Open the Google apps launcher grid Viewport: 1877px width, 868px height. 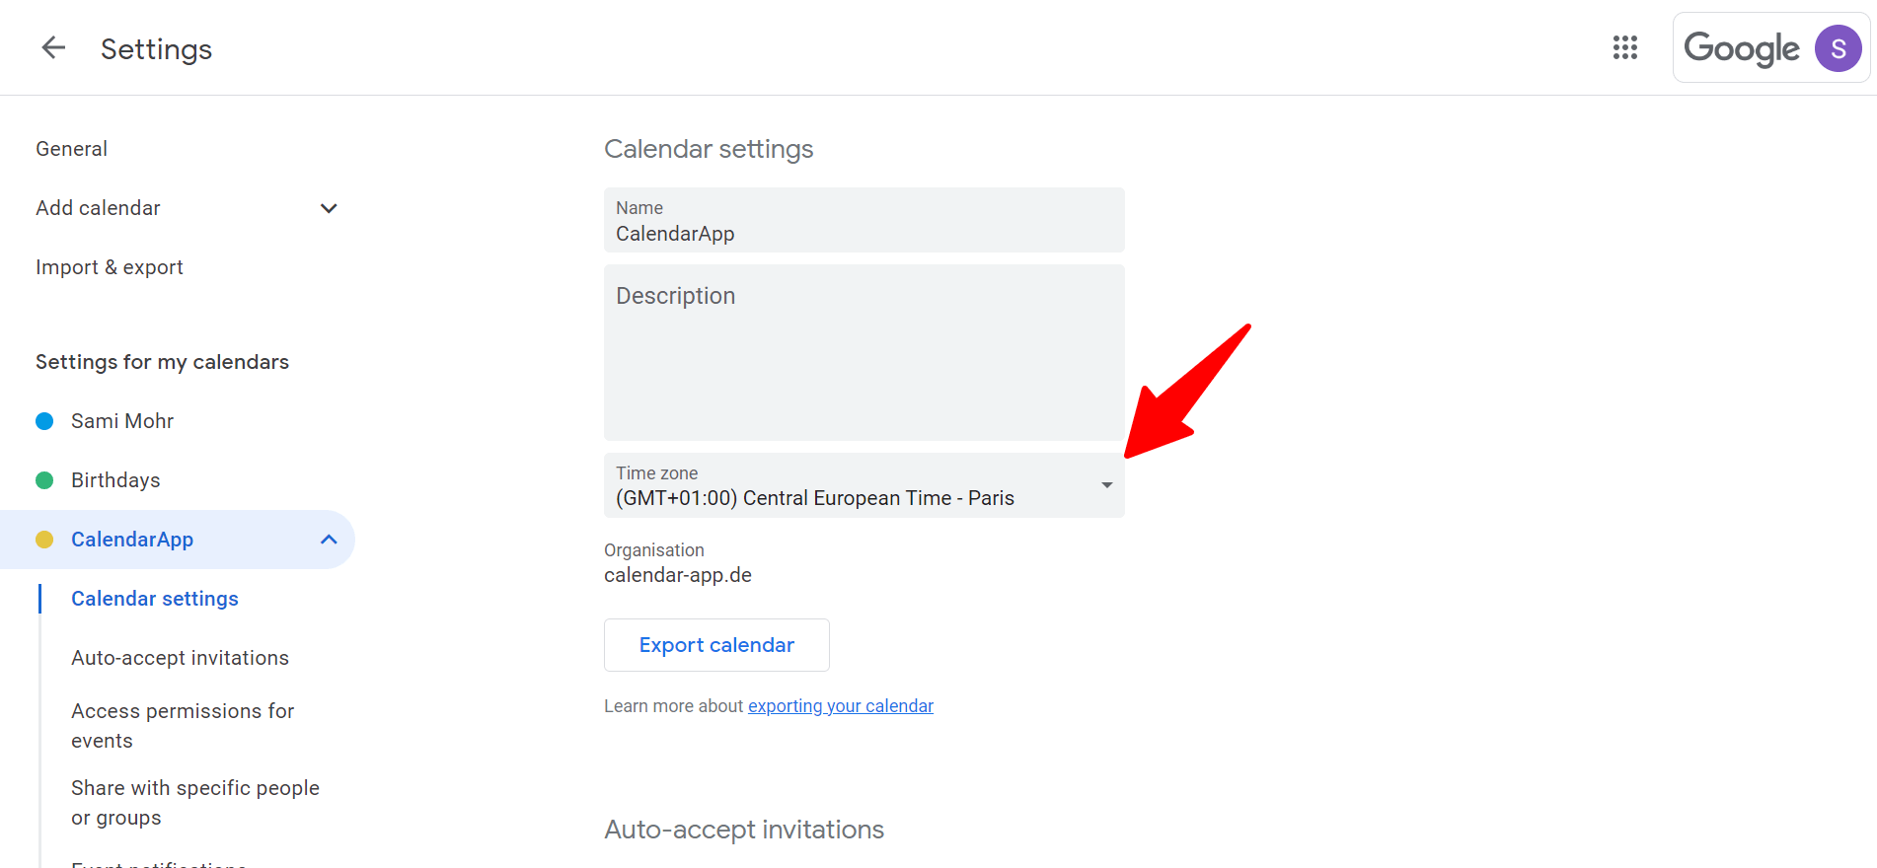click(x=1624, y=47)
